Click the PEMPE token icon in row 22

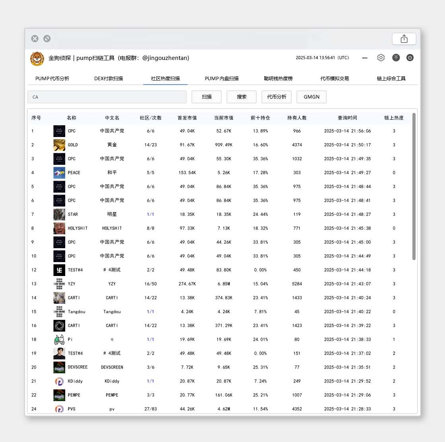[x=59, y=395]
